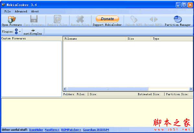194x133 pixels.
Task: Close the NokiaCooker window
Action: pyautogui.click(x=190, y=5)
